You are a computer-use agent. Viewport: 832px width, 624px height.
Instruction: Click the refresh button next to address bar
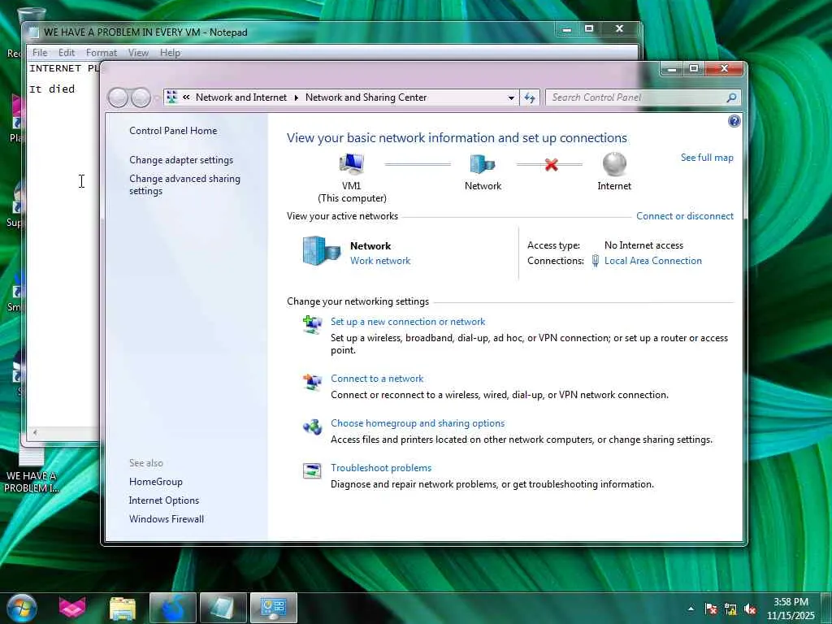530,97
